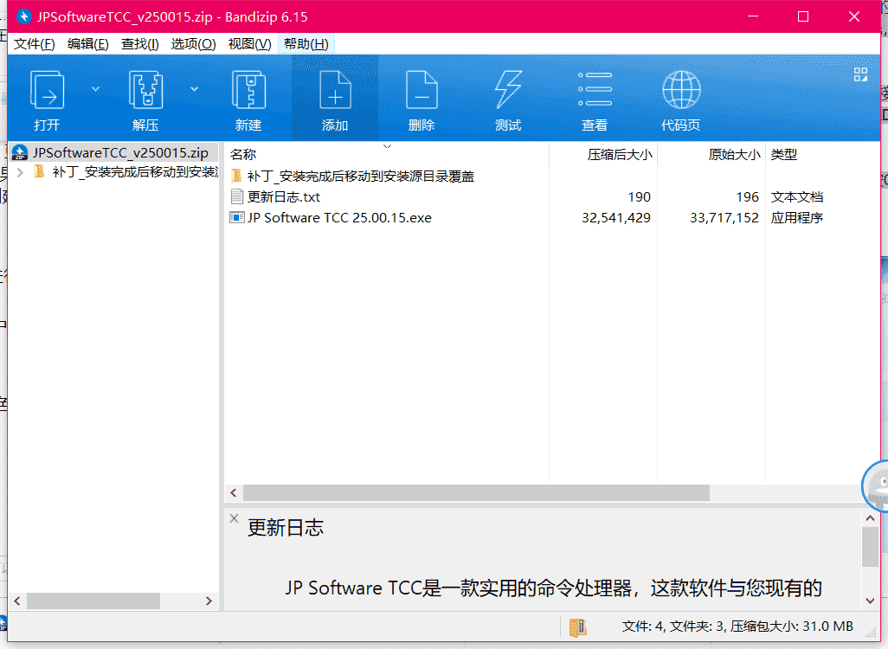888x649 pixels.
Task: Sort by the 名称 column header
Action: 388,155
